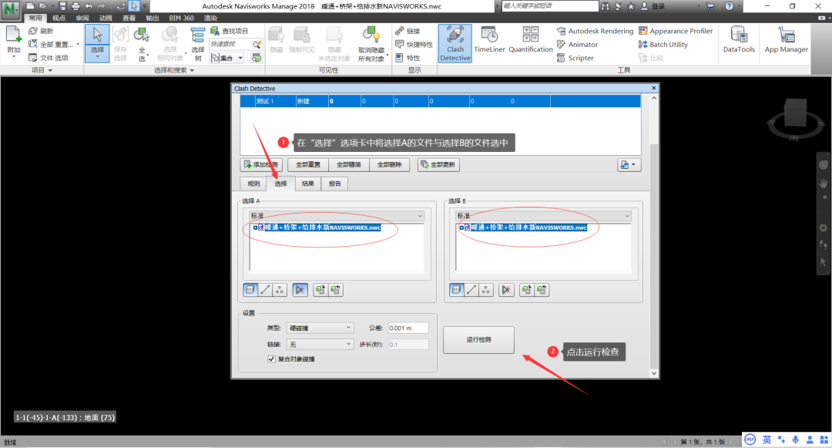Open the 链接 无 dropdown
832x448 pixels.
coord(320,345)
